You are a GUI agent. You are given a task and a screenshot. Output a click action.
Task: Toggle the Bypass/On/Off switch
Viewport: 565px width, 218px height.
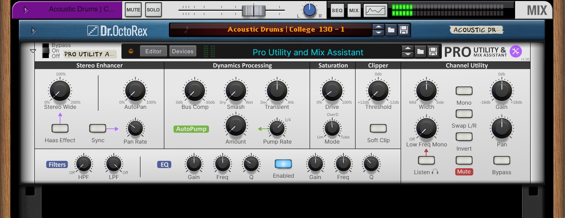[x=46, y=51]
